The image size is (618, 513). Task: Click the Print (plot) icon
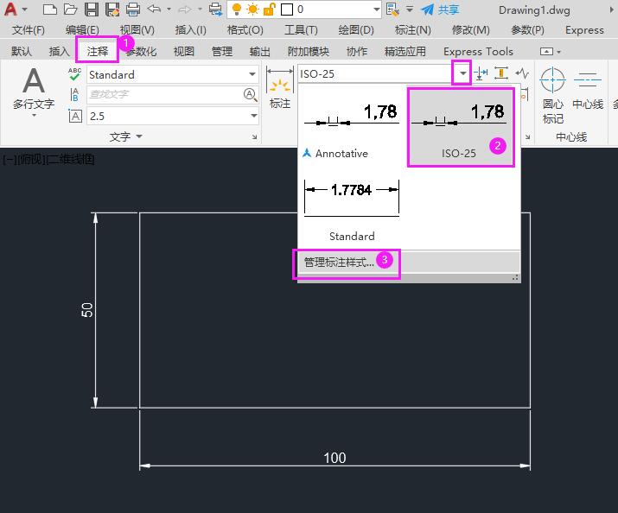(x=133, y=9)
